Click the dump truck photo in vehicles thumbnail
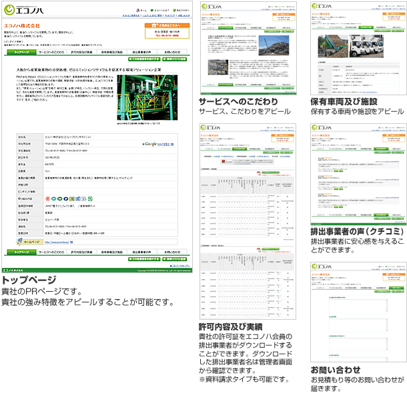The width and height of the screenshot is (407, 393). [333, 46]
